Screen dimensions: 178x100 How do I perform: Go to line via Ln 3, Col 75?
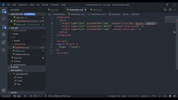coord(133,96)
